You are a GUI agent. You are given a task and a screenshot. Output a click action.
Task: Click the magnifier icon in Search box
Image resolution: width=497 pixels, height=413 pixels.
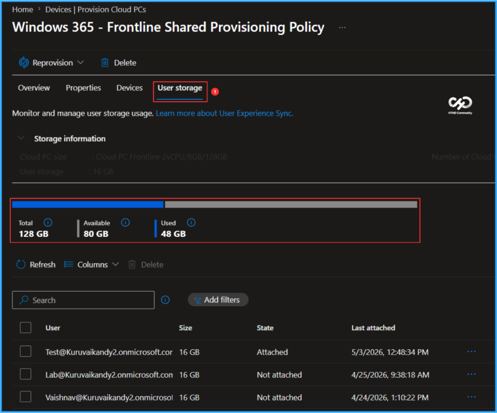[23, 300]
